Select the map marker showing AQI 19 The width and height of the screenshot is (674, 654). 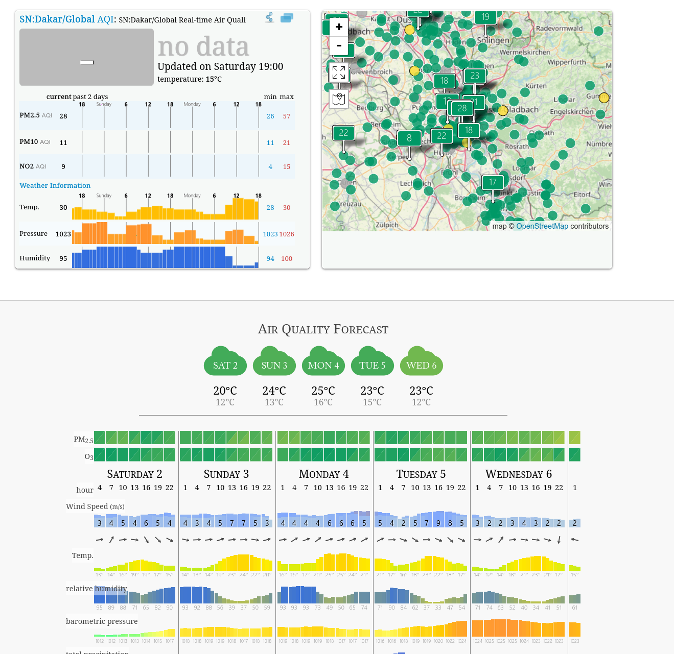(x=485, y=17)
